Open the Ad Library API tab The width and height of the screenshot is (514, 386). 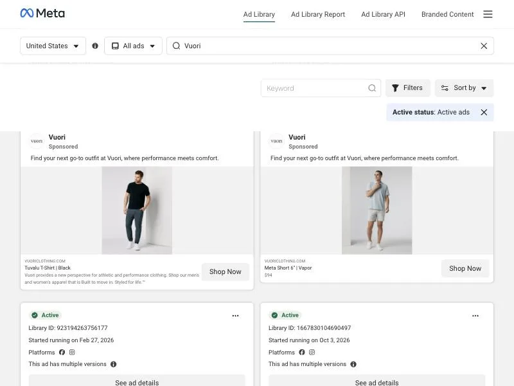pos(383,14)
